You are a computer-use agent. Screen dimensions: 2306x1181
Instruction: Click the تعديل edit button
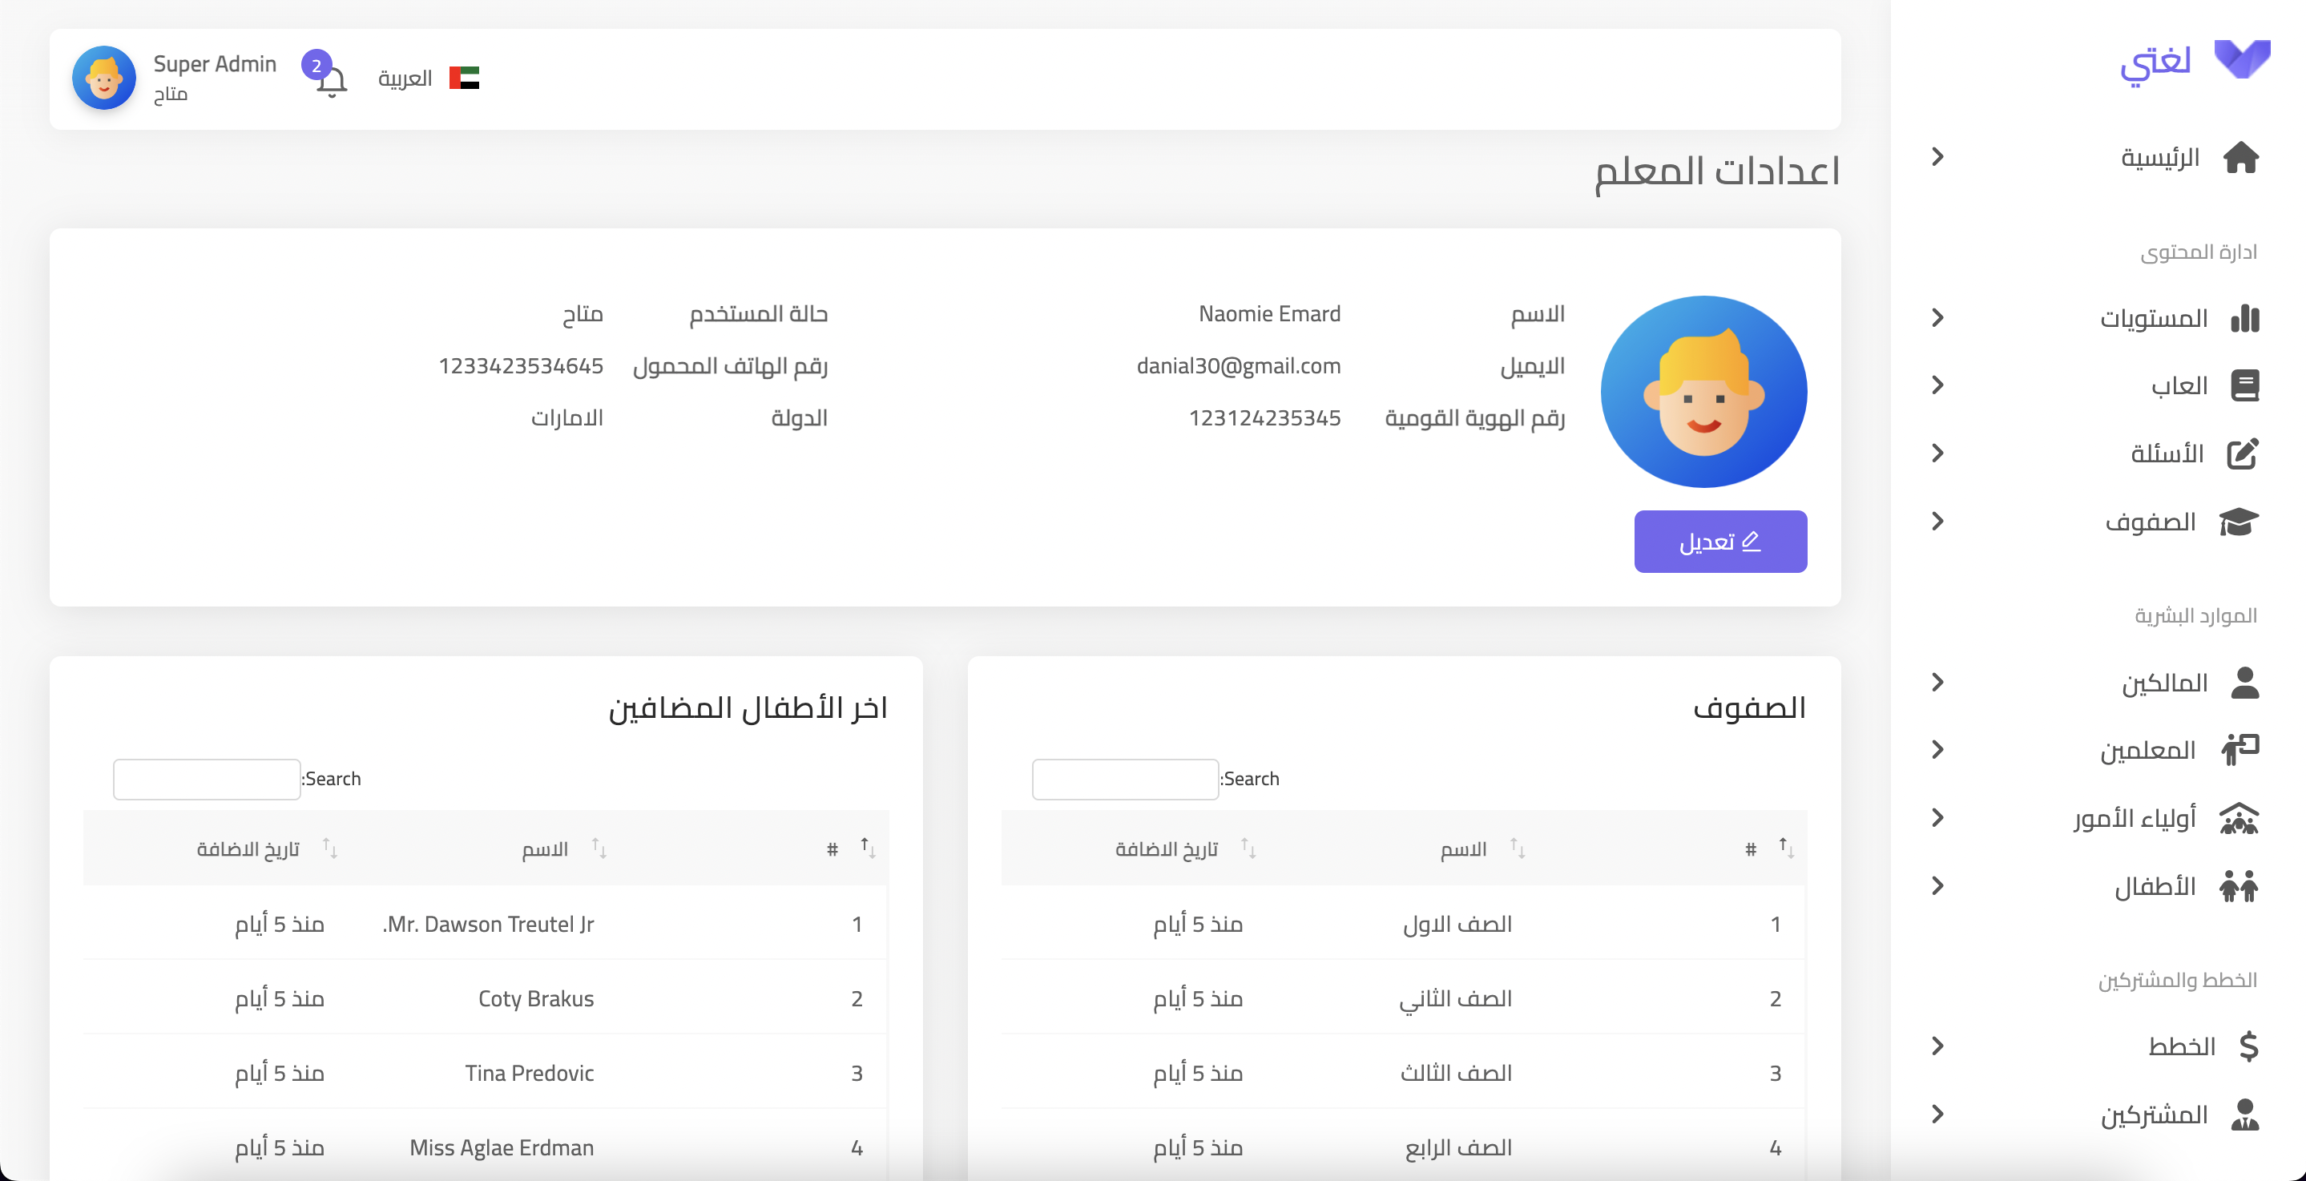pos(1719,542)
